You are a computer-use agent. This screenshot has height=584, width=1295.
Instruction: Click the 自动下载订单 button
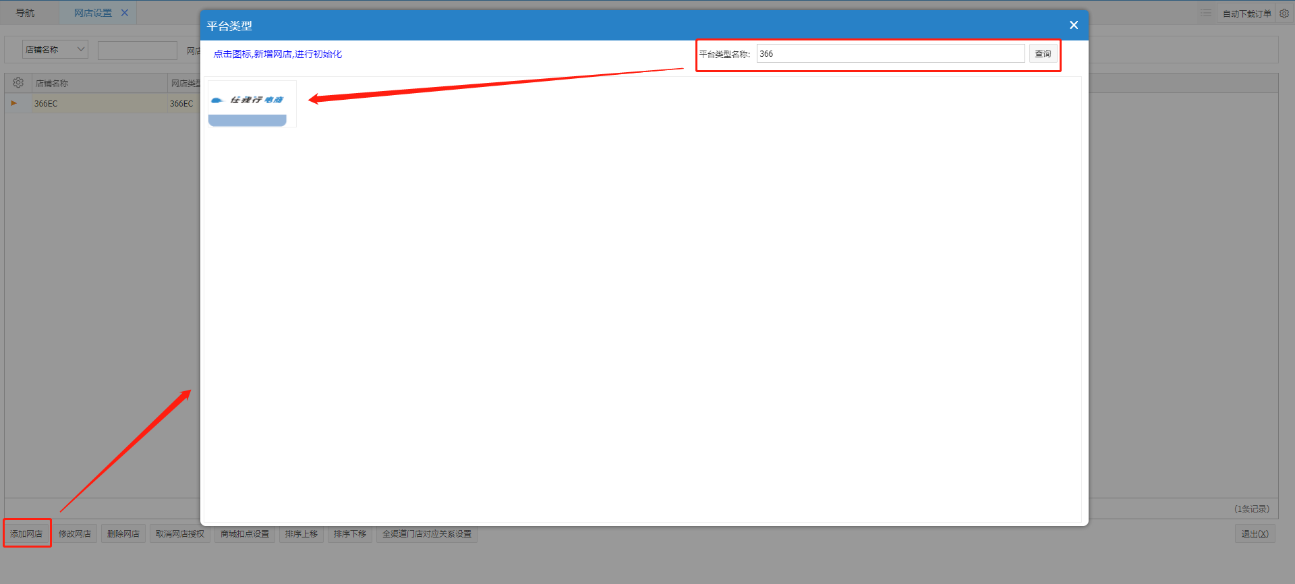(x=1247, y=13)
